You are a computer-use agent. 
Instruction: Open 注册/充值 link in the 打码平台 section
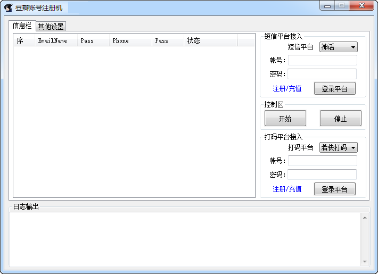287,189
